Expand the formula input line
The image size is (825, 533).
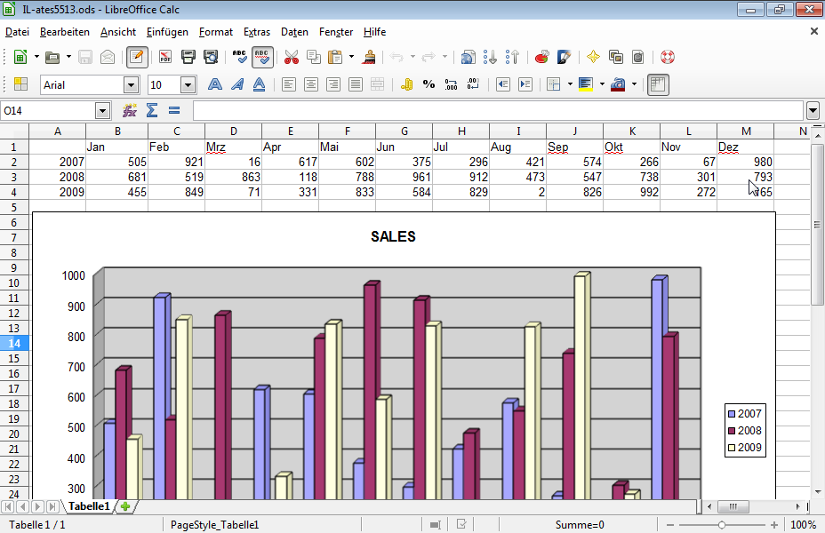(813, 111)
